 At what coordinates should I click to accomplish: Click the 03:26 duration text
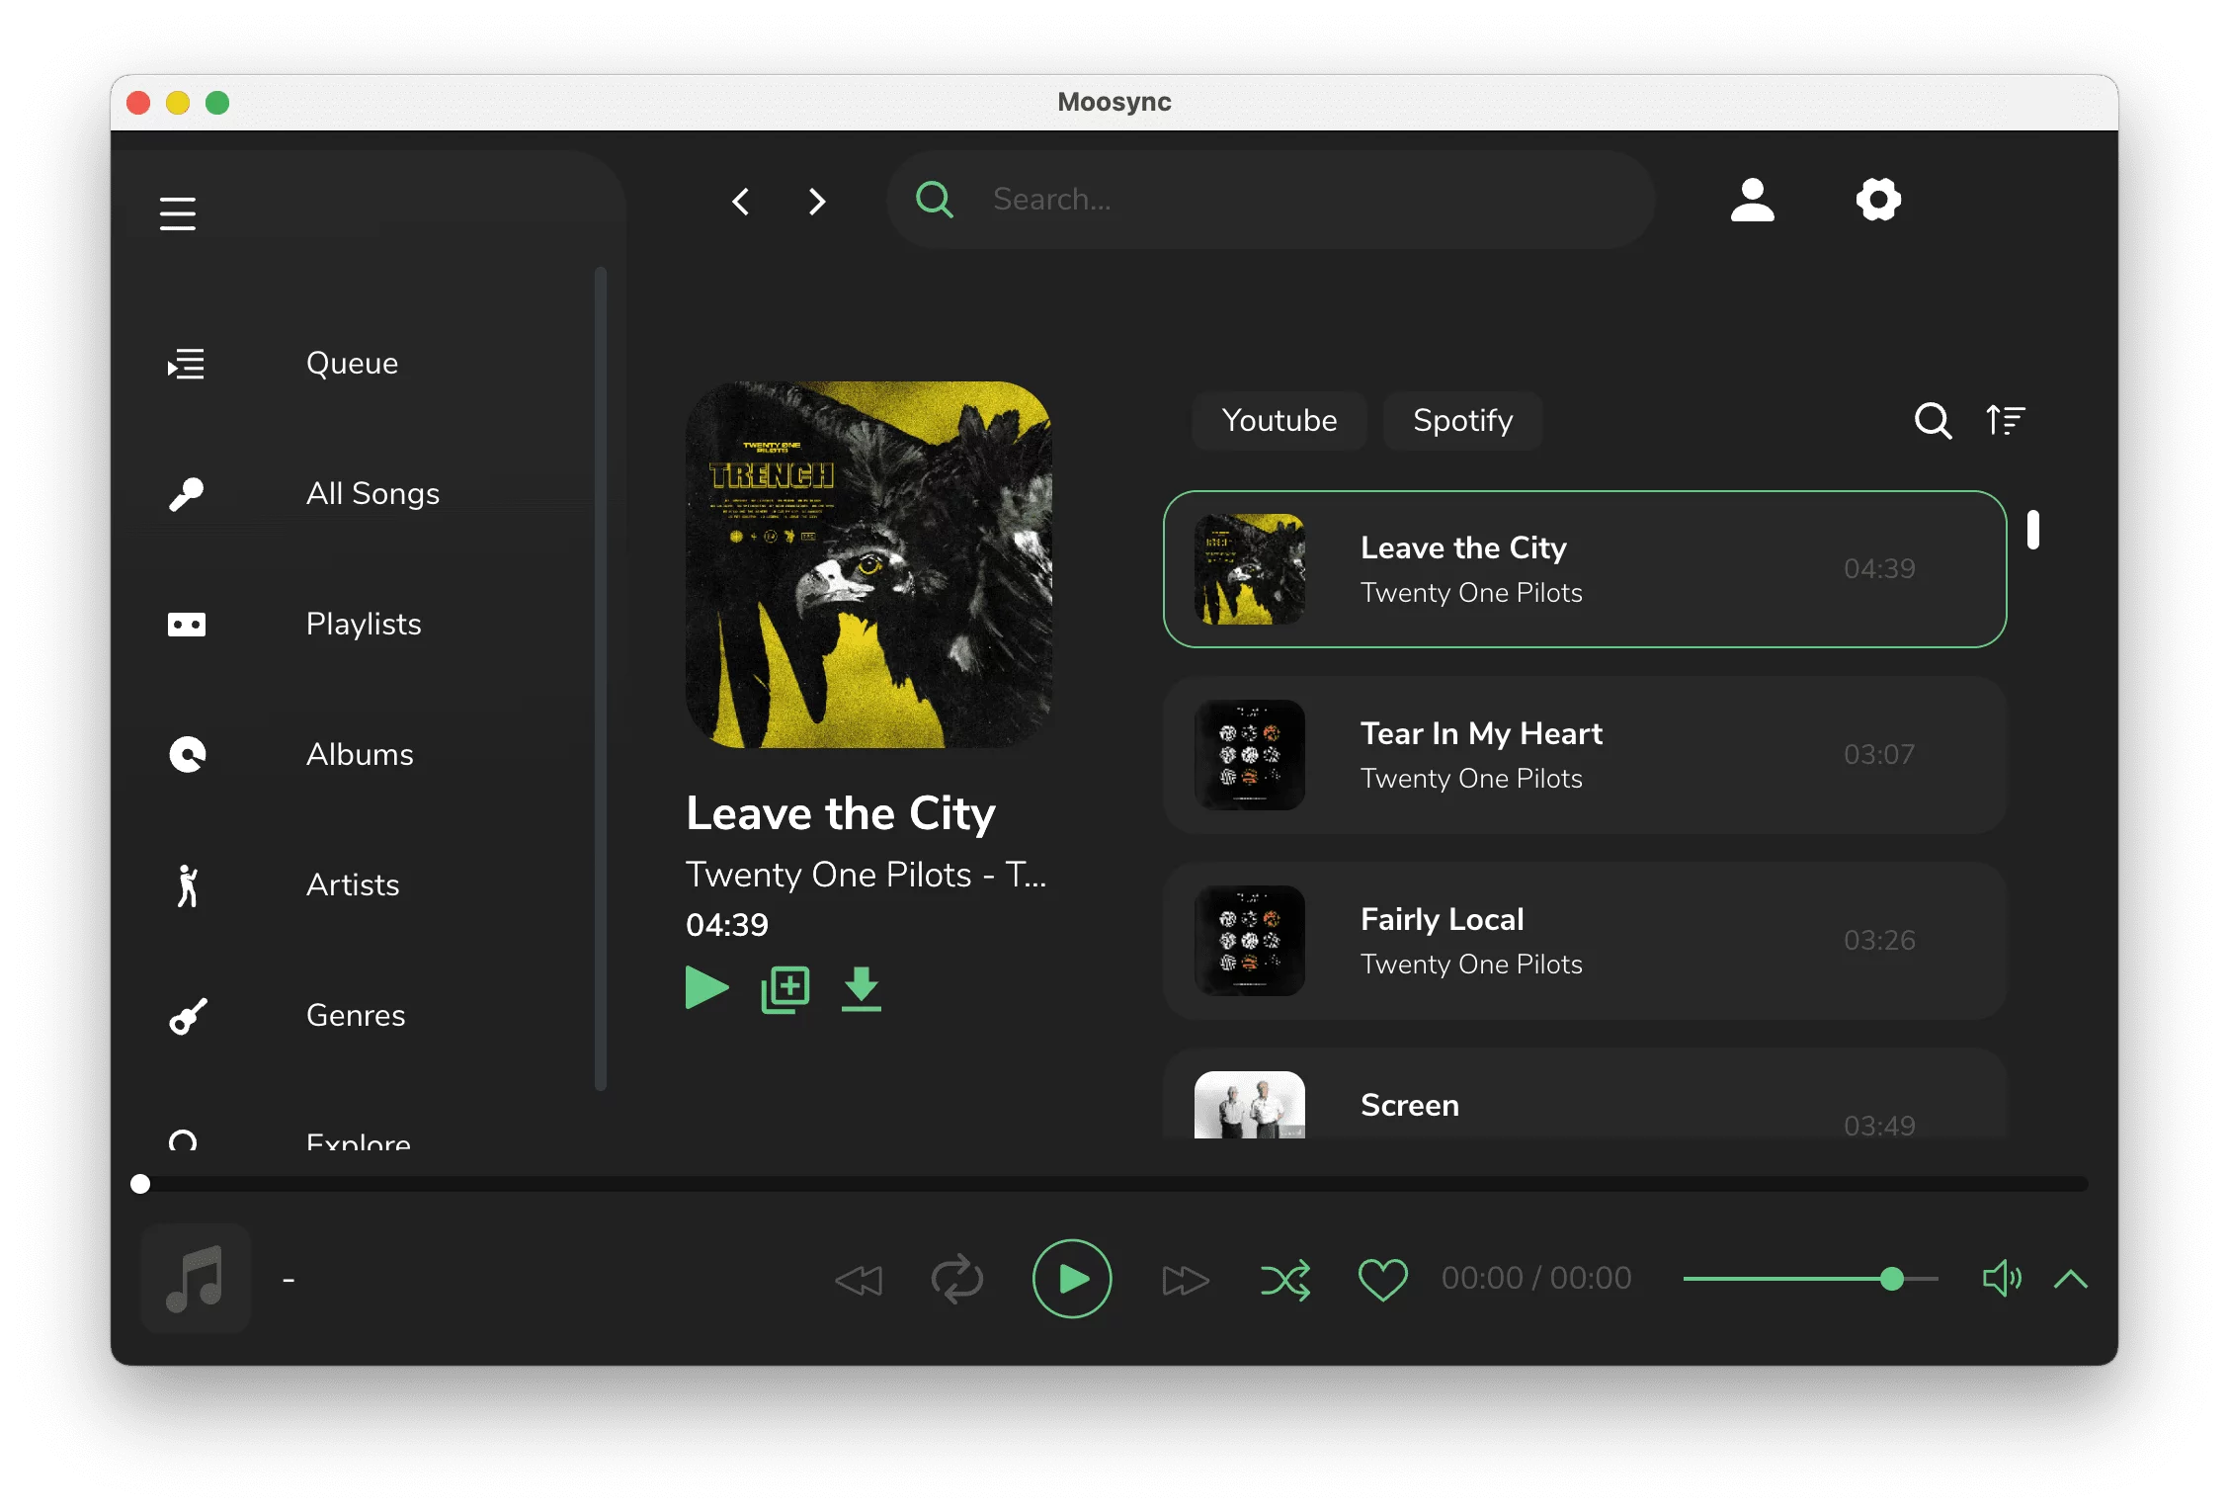(1879, 941)
